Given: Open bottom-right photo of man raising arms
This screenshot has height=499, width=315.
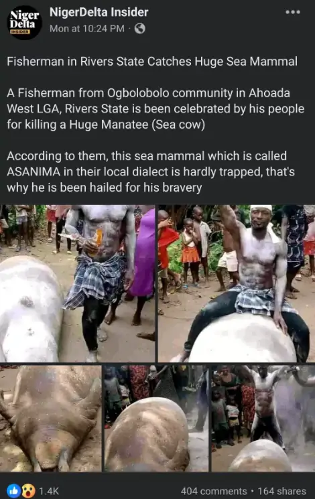Looking at the screenshot, I should (263, 418).
